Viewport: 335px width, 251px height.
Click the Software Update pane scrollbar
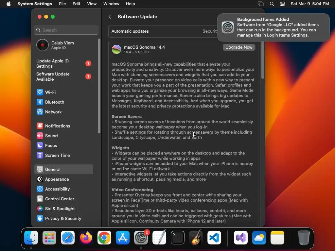click(x=263, y=60)
